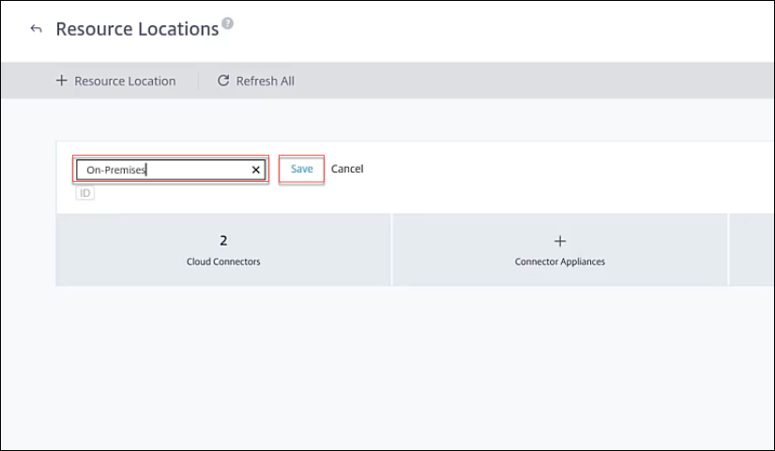The width and height of the screenshot is (775, 451).
Task: Click the Resource Locations page heading
Action: tap(137, 29)
